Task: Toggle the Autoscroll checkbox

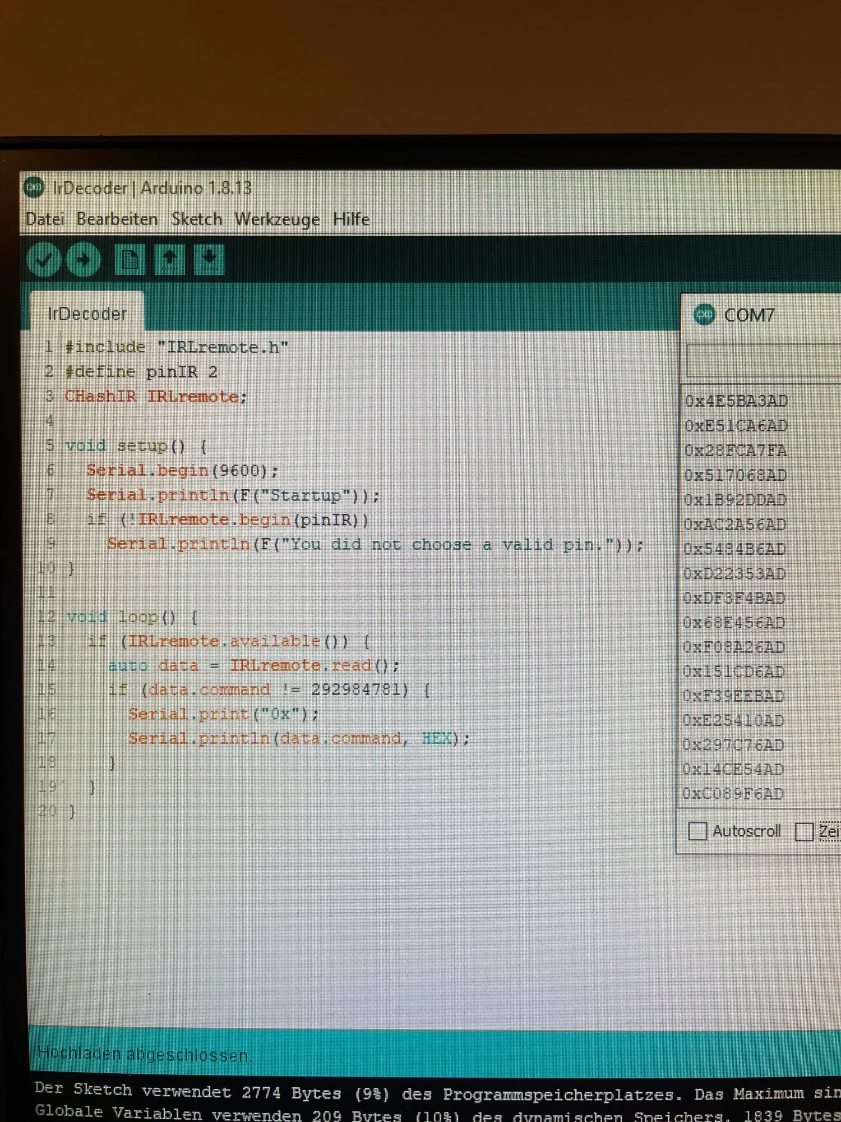Action: (x=697, y=831)
